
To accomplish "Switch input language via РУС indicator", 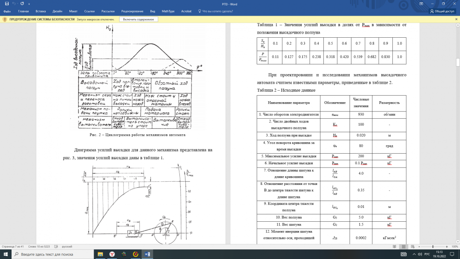I will (427, 254).
